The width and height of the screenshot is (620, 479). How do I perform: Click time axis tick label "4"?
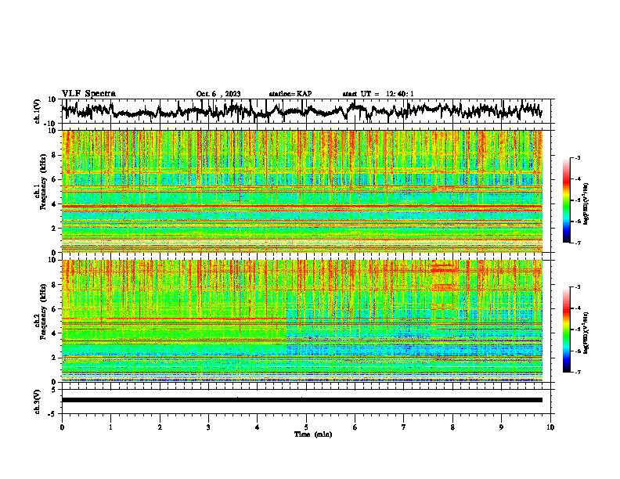[x=258, y=427]
